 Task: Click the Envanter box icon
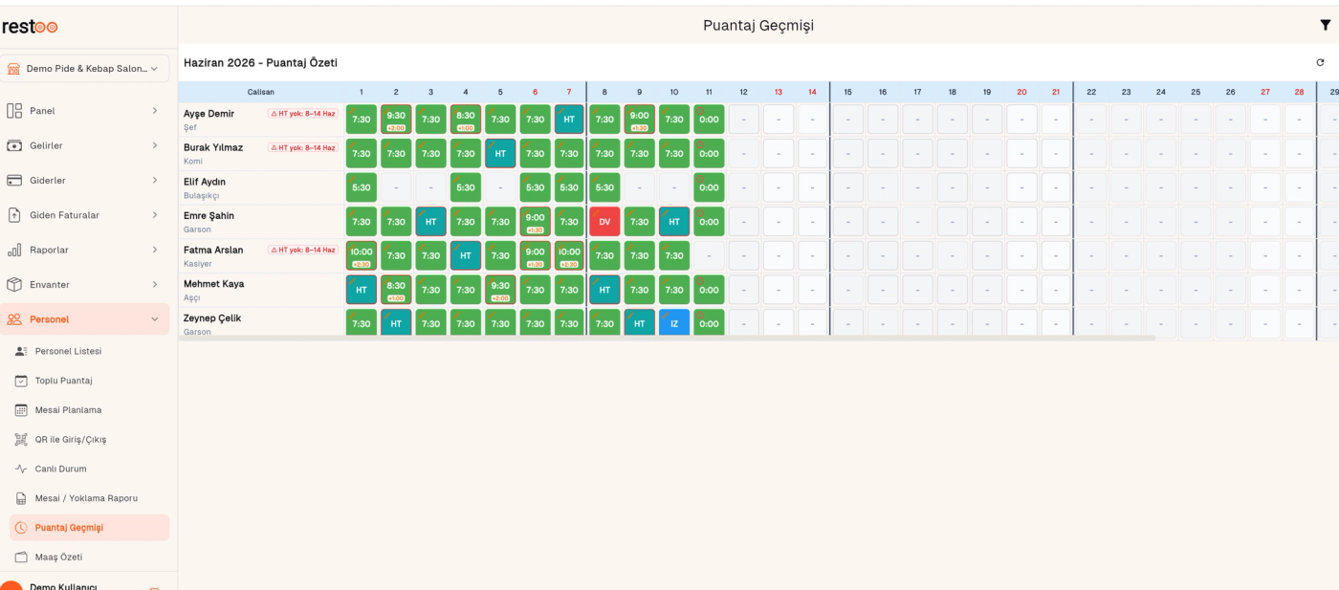(14, 284)
